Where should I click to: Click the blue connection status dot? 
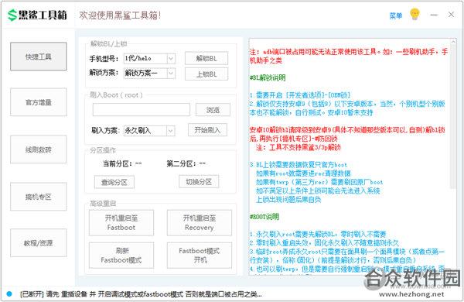click(x=9, y=293)
